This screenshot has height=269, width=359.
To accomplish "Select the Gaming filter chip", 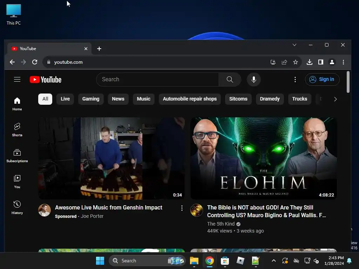I will click(91, 99).
